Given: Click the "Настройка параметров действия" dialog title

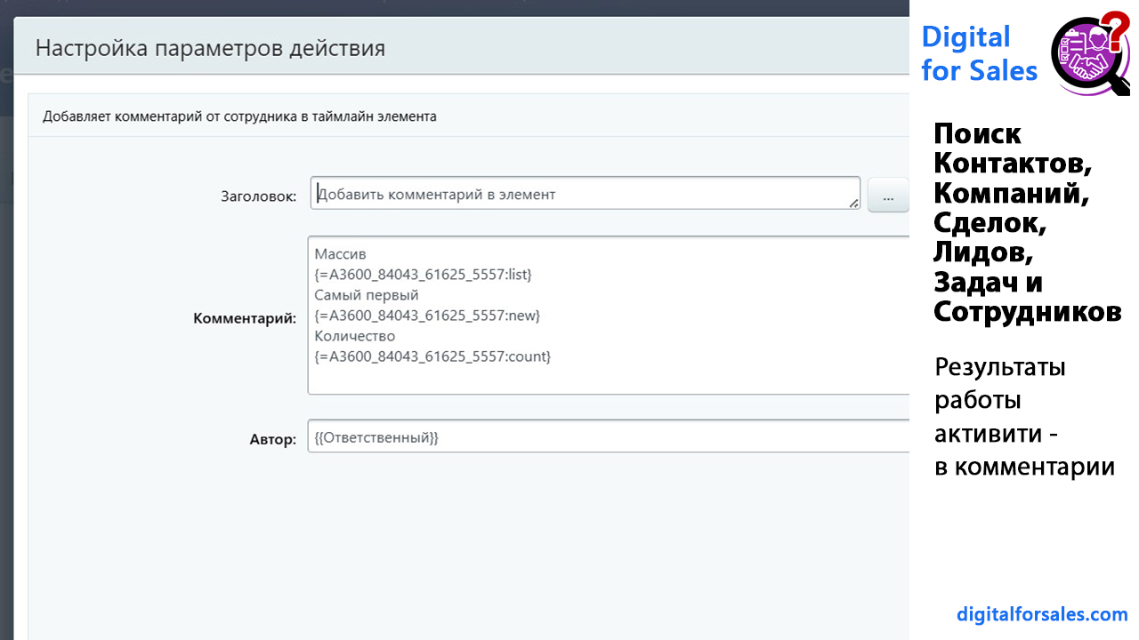Looking at the screenshot, I should (x=210, y=47).
